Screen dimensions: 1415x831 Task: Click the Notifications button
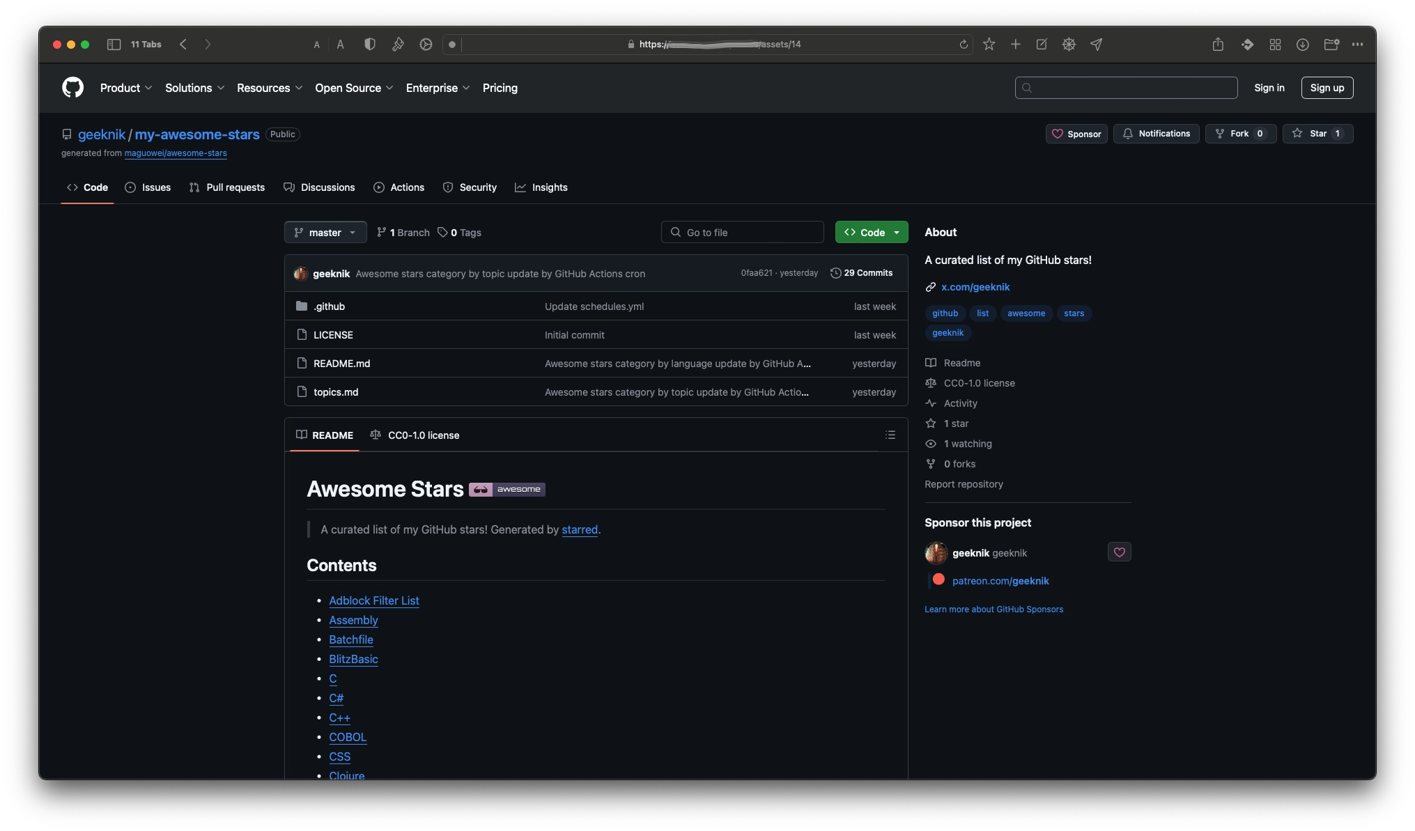(x=1156, y=134)
